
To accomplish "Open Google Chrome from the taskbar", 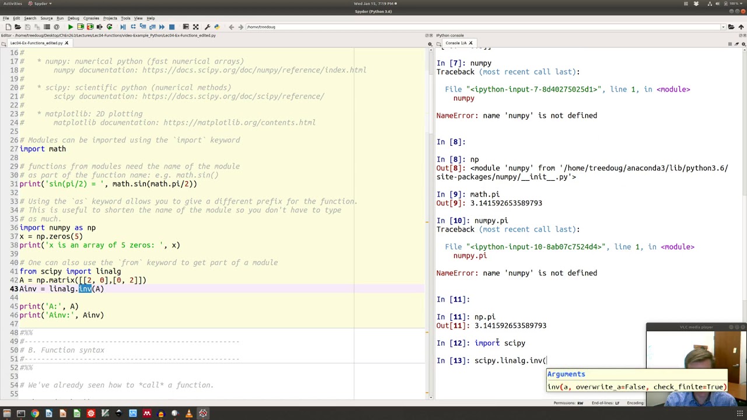I will [35, 414].
